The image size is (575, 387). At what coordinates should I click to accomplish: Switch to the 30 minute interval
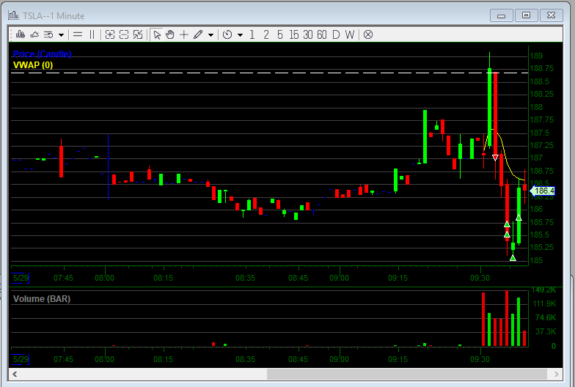pyautogui.click(x=308, y=34)
